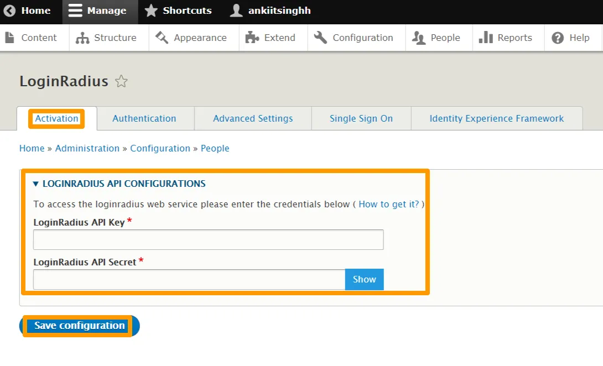603x366 pixels.
Task: Open the Reports bar-chart menu
Action: pyautogui.click(x=506, y=38)
